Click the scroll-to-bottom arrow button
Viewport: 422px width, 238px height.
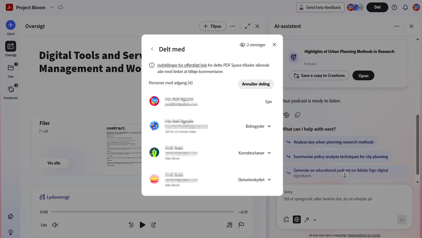345,176
